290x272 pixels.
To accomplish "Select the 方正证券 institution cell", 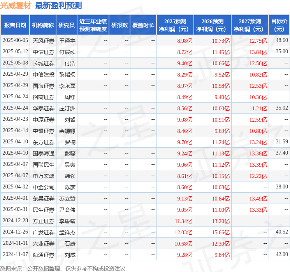I will (x=44, y=221).
